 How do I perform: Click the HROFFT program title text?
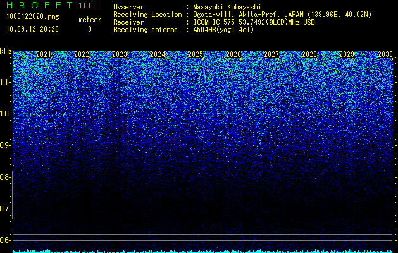[x=40, y=5]
